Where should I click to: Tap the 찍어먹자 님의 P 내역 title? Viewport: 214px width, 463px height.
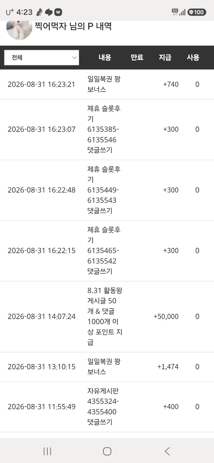73,26
